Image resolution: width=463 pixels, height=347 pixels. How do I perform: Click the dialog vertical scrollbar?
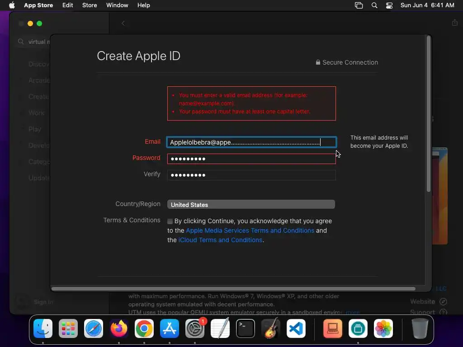429,114
